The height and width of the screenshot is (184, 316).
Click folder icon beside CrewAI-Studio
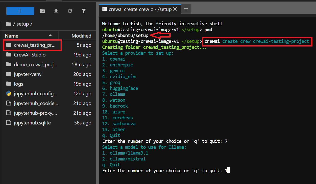(9, 55)
